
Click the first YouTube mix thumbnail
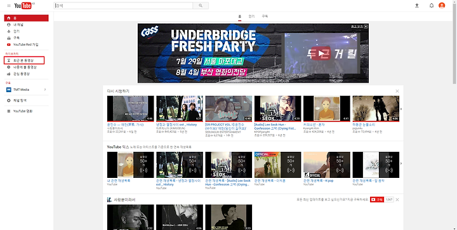tap(130, 165)
